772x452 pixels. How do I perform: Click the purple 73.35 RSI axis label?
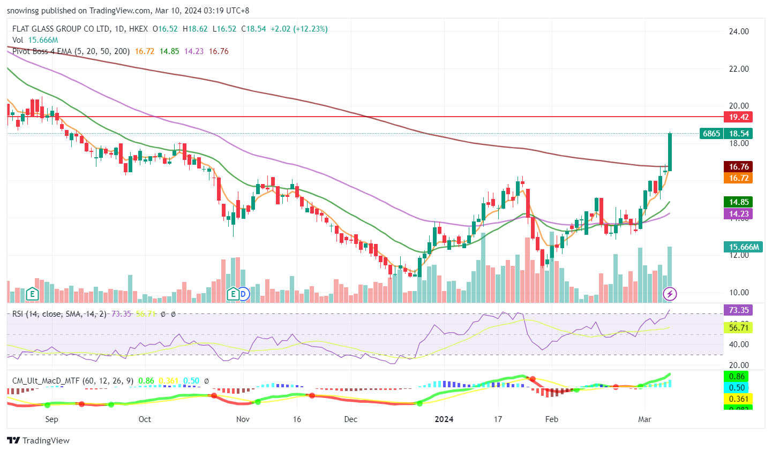[x=738, y=310]
